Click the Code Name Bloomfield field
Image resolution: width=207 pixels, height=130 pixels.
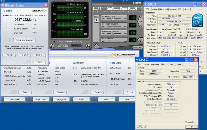pos(166,19)
